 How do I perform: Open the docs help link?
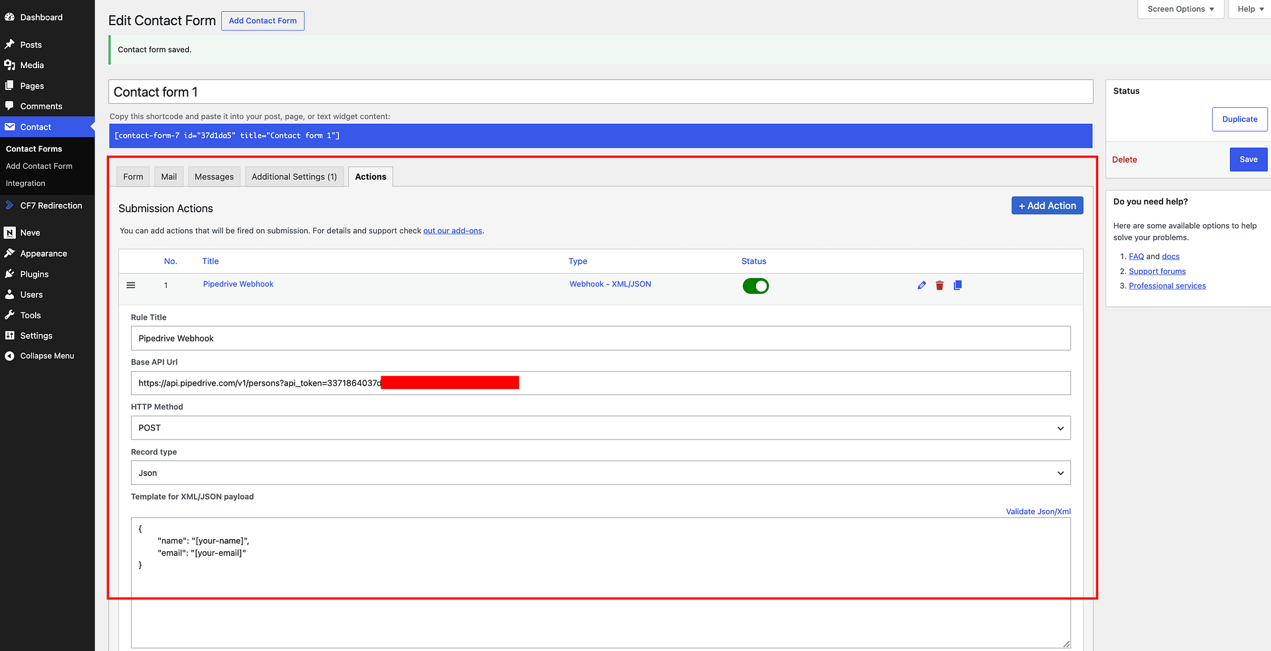pos(1170,257)
